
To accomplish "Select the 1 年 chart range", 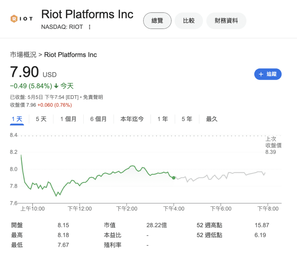I will click(163, 119).
